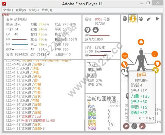Click the battle log scrollbar thumb

coord(85,125)
